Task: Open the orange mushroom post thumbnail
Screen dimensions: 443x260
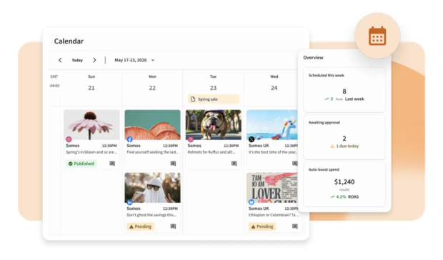Action: pyautogui.click(x=153, y=125)
